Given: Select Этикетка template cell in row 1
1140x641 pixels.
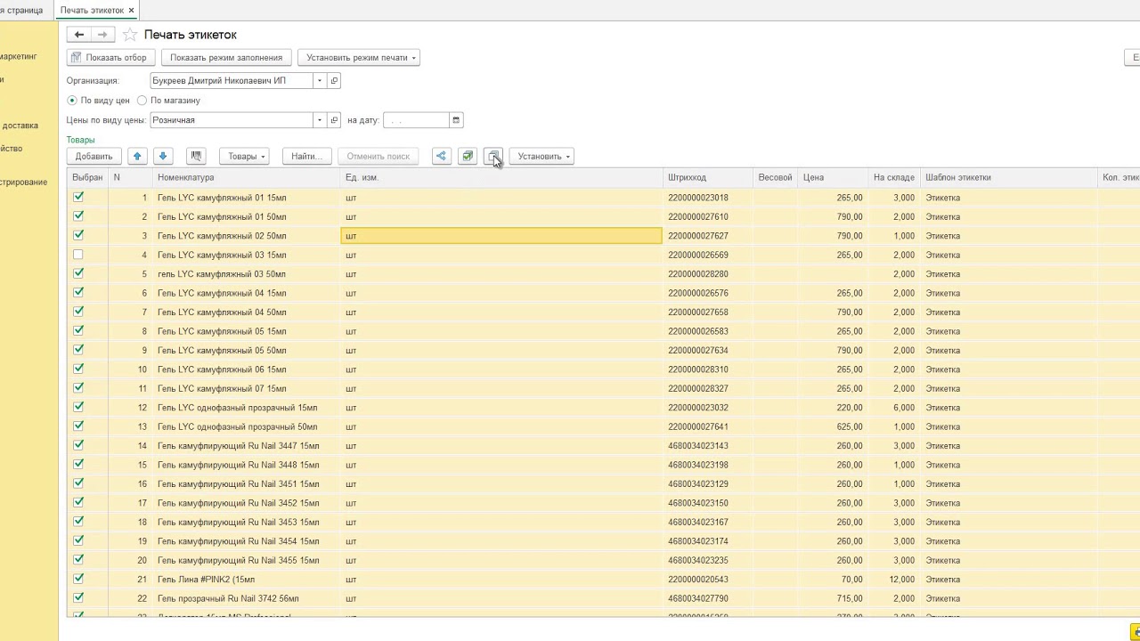Looking at the screenshot, I should click(x=1009, y=198).
